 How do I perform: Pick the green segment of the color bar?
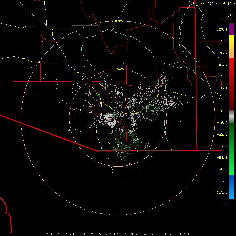click(232, 149)
